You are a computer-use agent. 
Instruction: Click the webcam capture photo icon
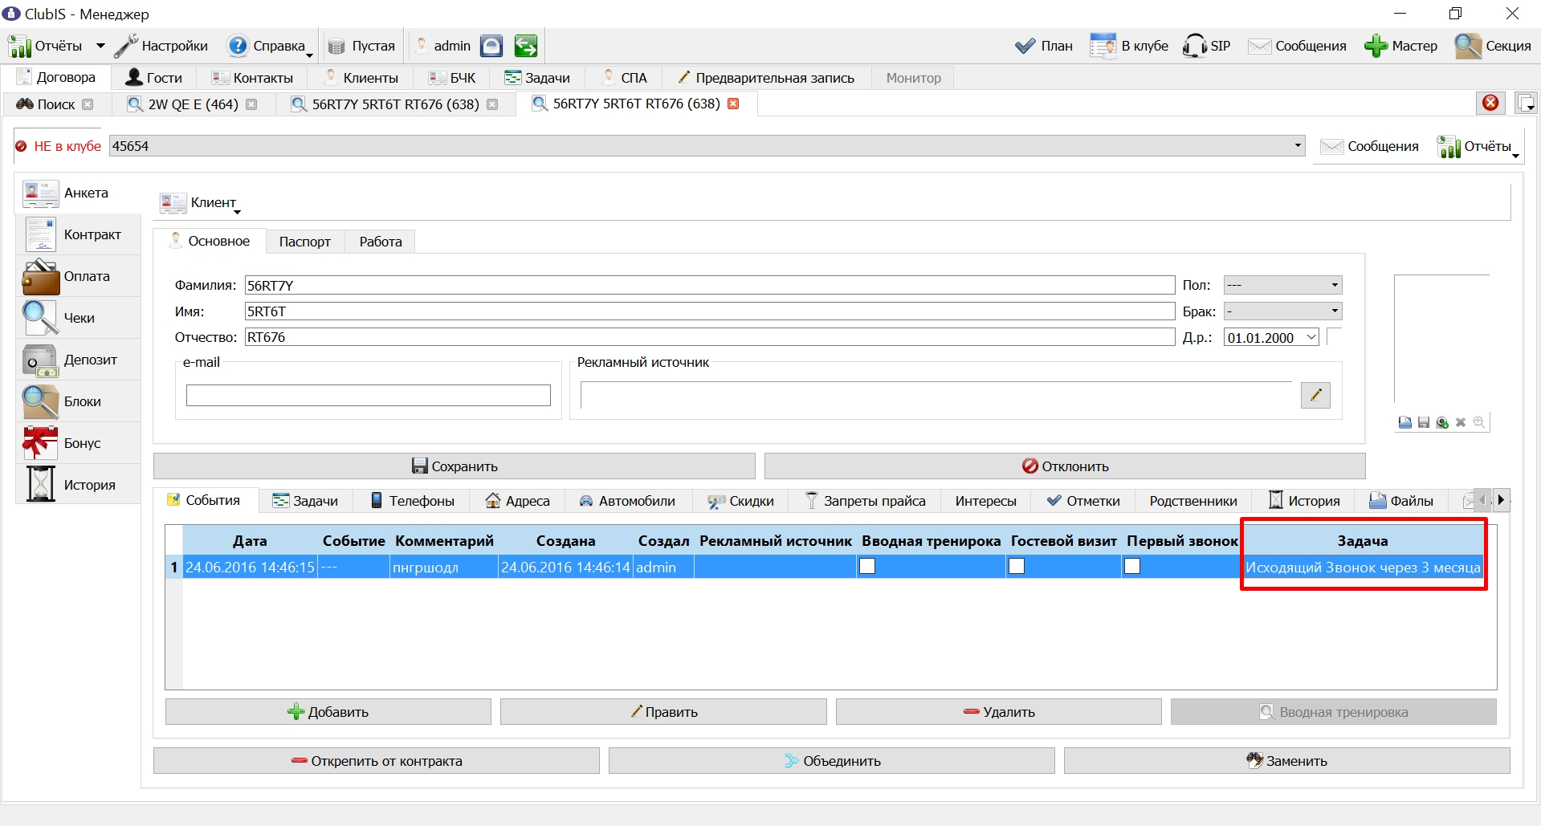pyautogui.click(x=1442, y=422)
